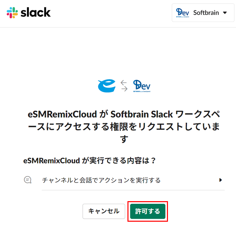Image resolution: width=236 pixels, height=228 pixels.
Task: Click the divider line under permission row
Action: pyautogui.click(x=133, y=190)
